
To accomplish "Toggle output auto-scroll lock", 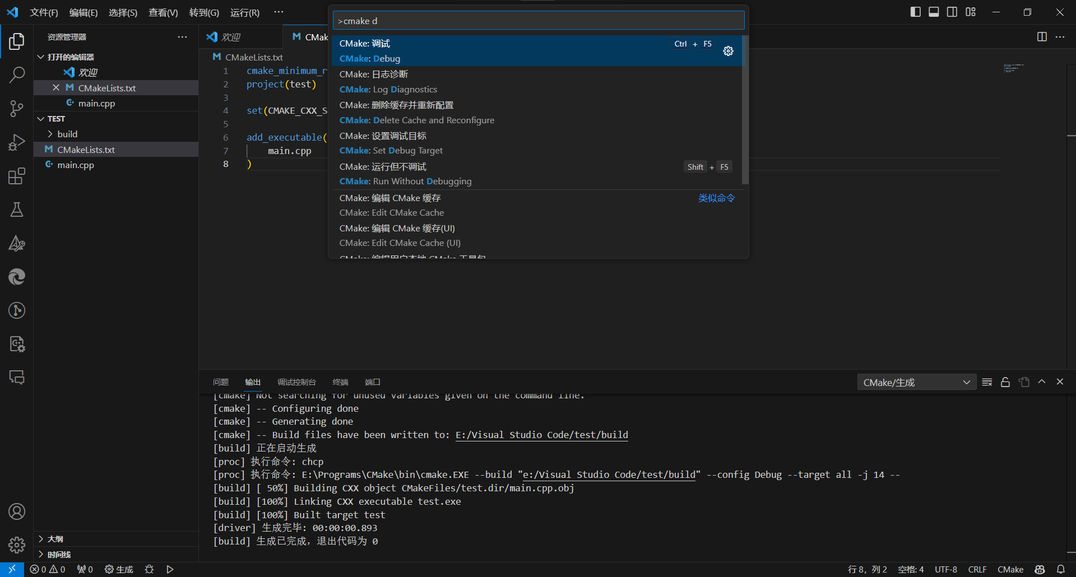I will click(1005, 382).
